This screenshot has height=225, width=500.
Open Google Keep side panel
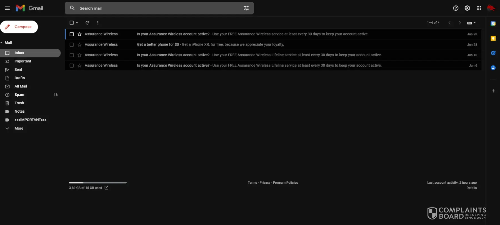(x=493, y=39)
